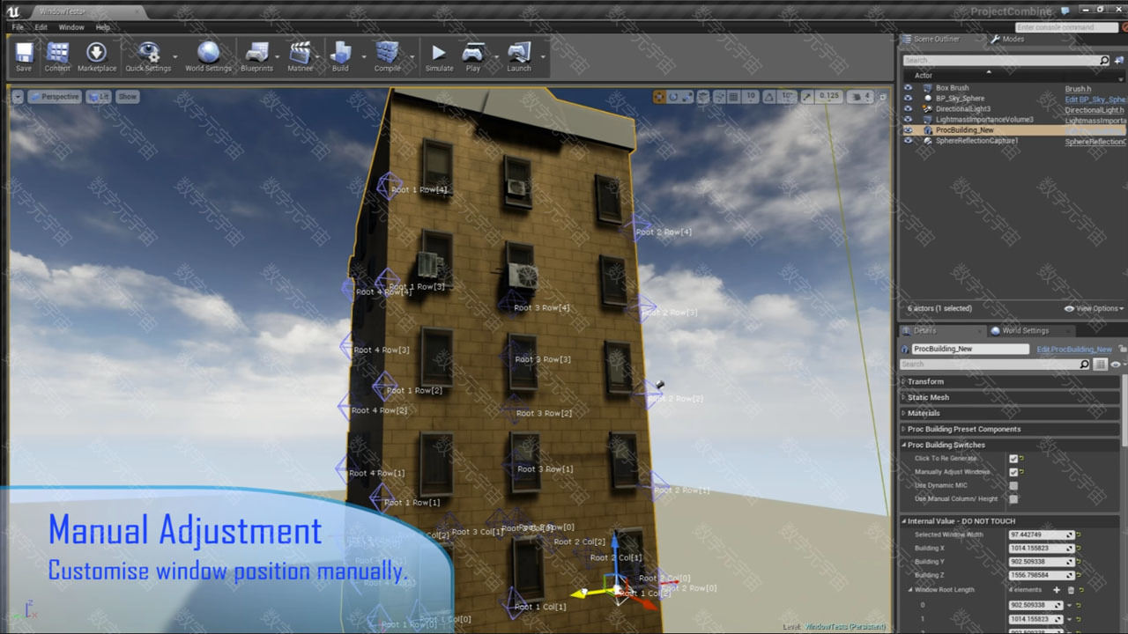
Task: Enable Use Manual Column/ Height checkbox
Action: pyautogui.click(x=1013, y=498)
